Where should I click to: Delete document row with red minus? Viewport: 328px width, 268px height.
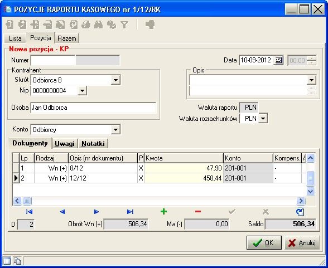(198, 212)
